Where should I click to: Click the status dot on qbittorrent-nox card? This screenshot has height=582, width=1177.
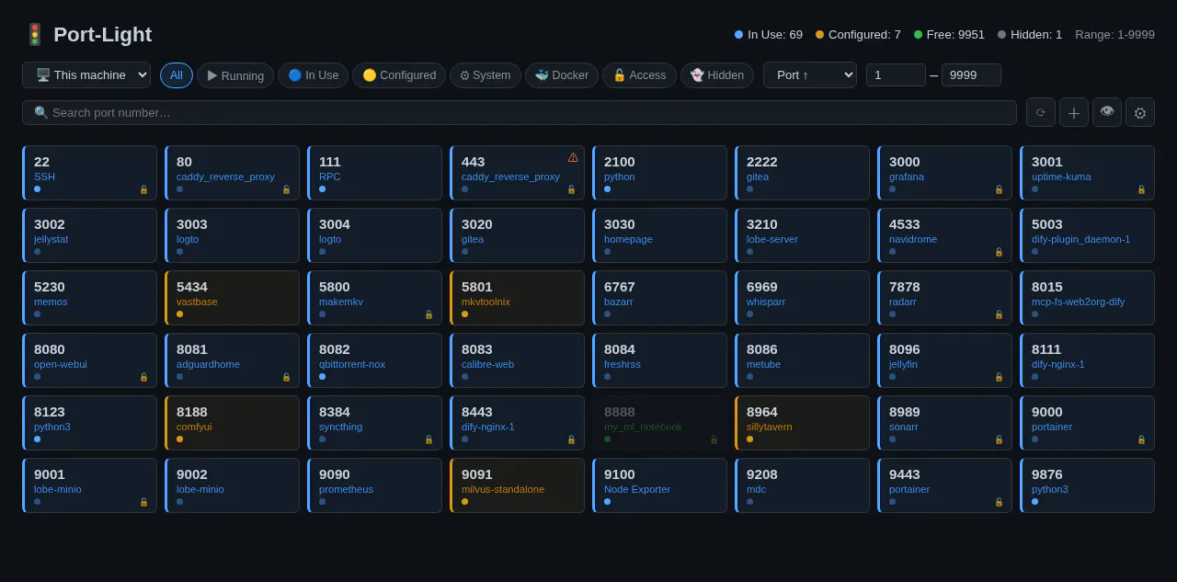[x=322, y=377]
